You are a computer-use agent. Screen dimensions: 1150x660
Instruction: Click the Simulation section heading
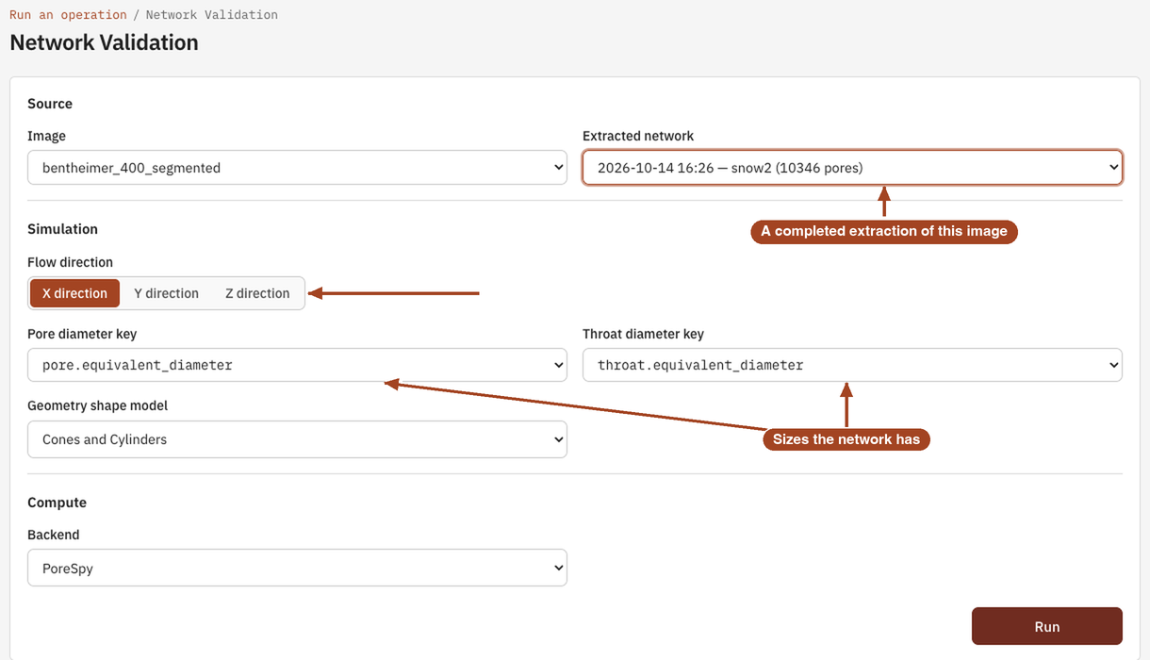tap(62, 229)
